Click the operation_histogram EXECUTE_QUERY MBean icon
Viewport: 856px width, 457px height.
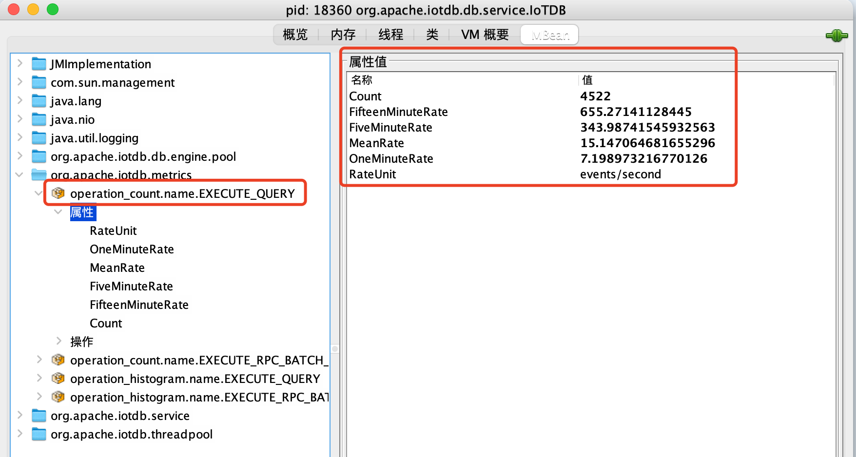click(58, 379)
